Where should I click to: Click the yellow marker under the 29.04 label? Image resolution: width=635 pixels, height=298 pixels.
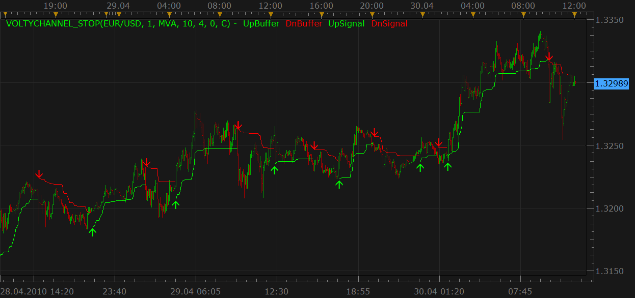click(119, 14)
